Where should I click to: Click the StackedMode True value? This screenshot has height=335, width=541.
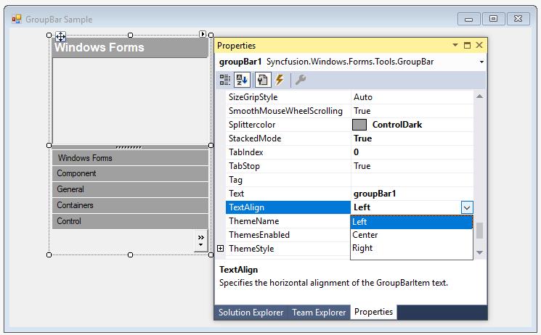362,138
